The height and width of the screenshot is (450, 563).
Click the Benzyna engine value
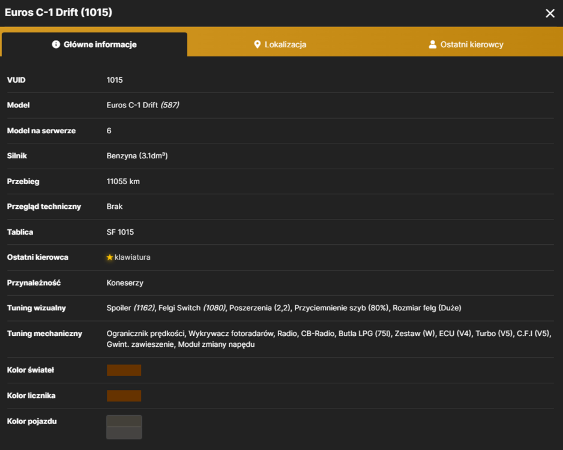coord(137,156)
